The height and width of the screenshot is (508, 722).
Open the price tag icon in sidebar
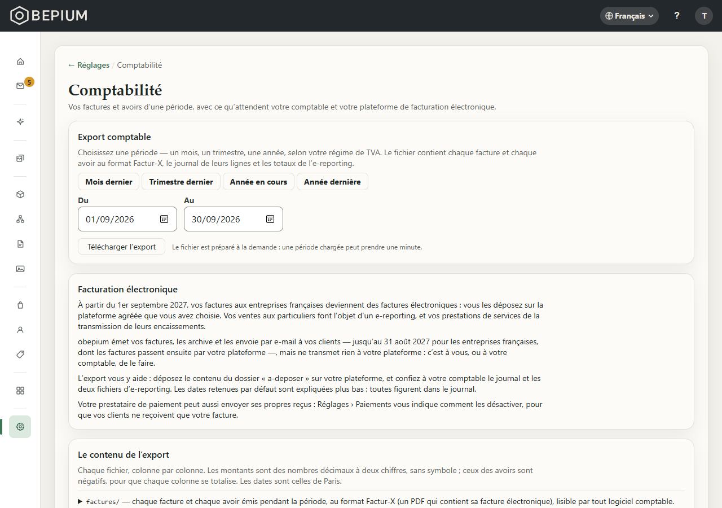pos(20,354)
